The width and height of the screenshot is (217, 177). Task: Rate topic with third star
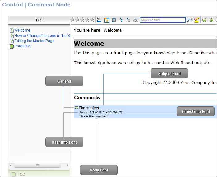click(82, 20)
